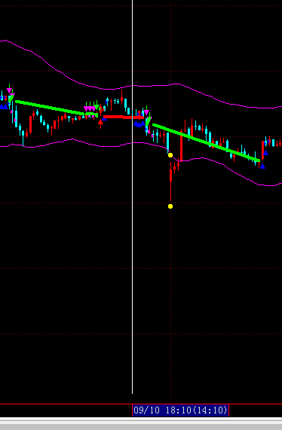The width and height of the screenshot is (282, 430).
Task: Select the long green trend line left of the cursor
Action: coord(50,108)
